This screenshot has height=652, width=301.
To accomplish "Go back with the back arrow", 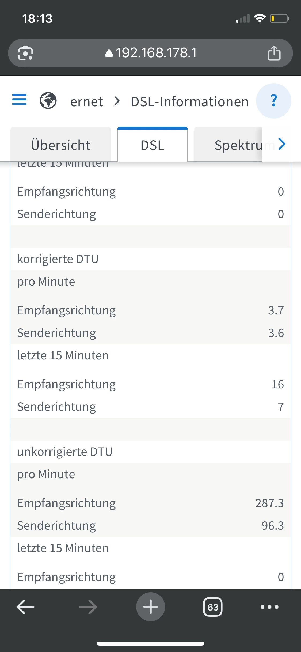I will tap(25, 607).
